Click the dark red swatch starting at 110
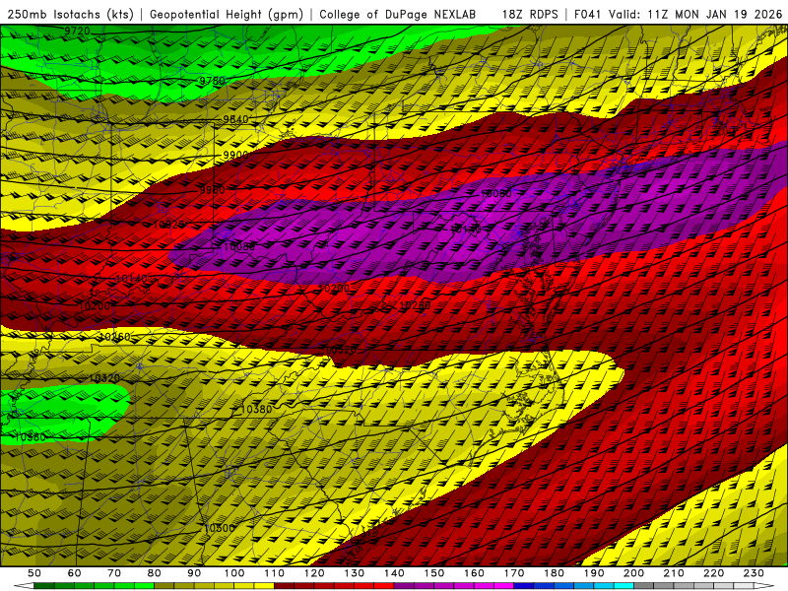This screenshot has width=788, height=591. (285, 586)
